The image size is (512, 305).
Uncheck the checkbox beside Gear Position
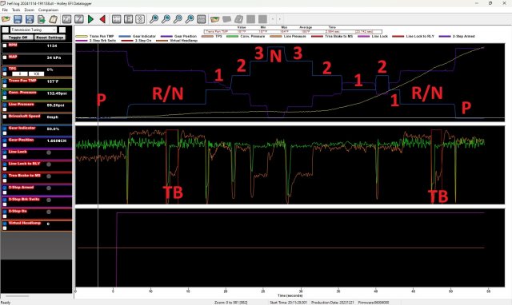[5, 141]
